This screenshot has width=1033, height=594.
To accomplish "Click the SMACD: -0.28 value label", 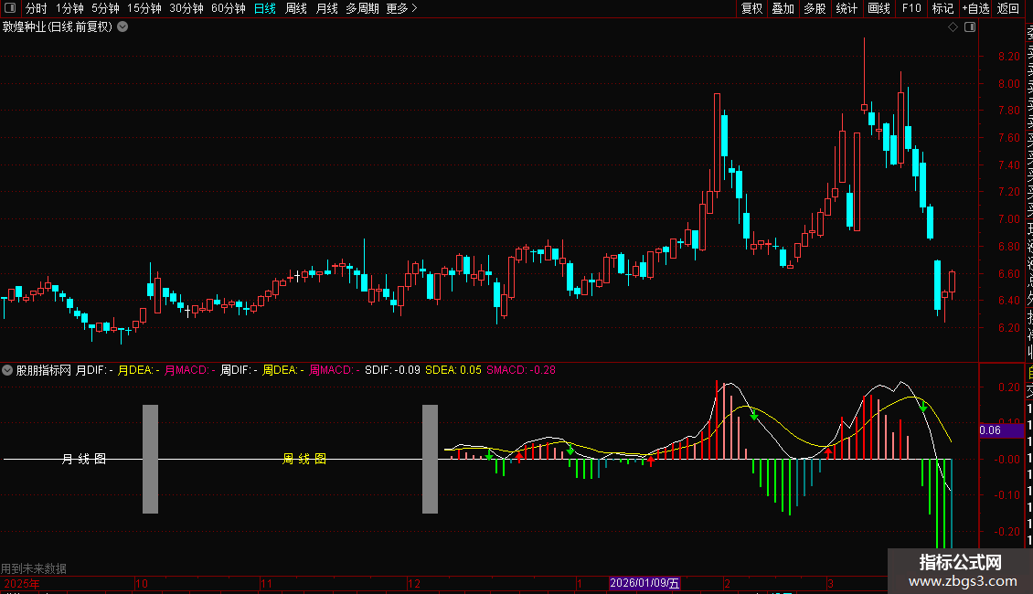I will (x=521, y=370).
